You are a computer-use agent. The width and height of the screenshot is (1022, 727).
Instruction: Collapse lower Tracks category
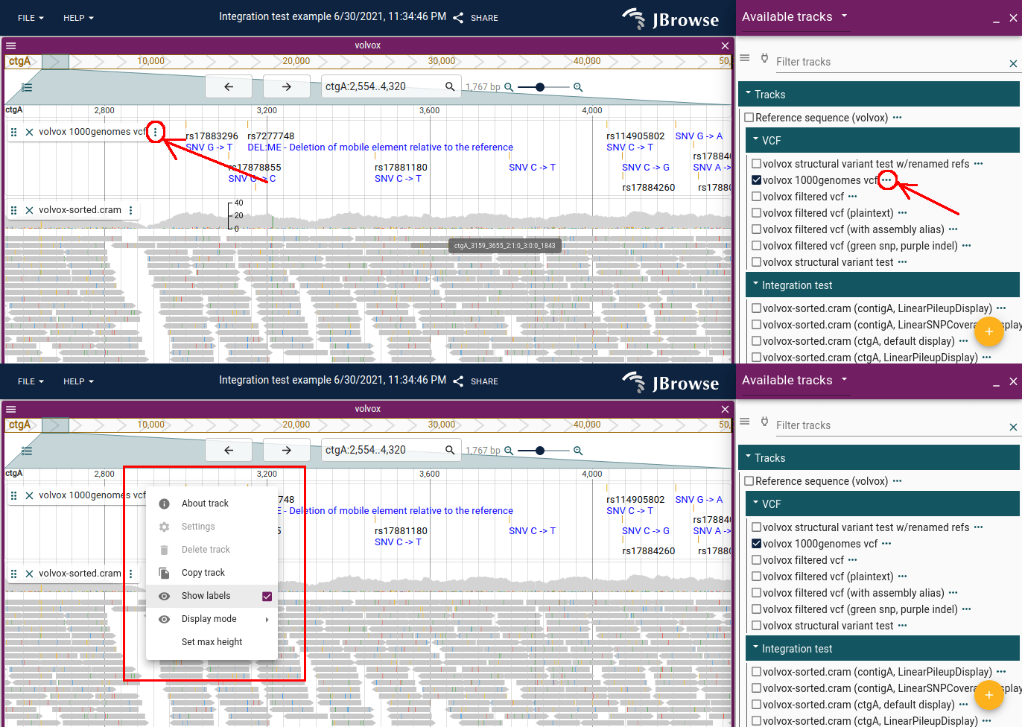click(x=749, y=457)
